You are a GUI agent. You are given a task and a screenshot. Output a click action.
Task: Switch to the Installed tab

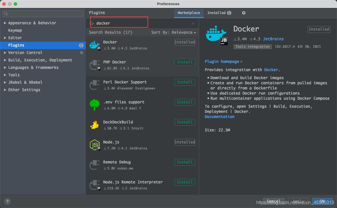tap(219, 13)
